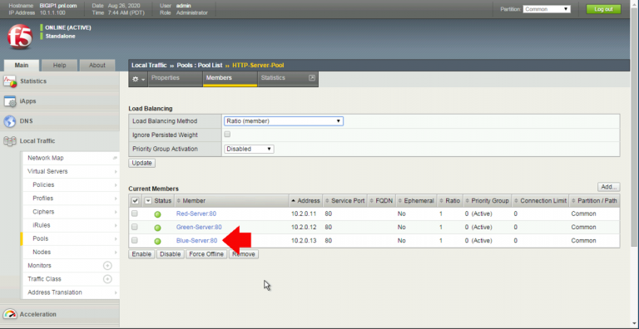Click the Disable button
This screenshot has width=639, height=329.
click(x=171, y=254)
